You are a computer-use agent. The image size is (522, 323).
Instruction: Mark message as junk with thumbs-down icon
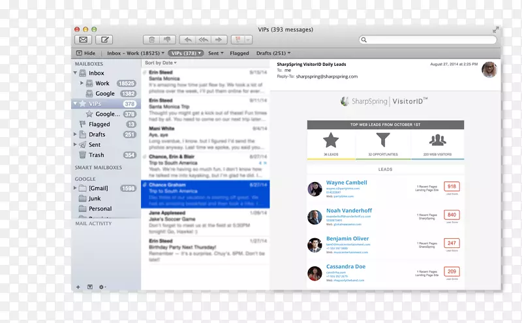[x=168, y=40]
